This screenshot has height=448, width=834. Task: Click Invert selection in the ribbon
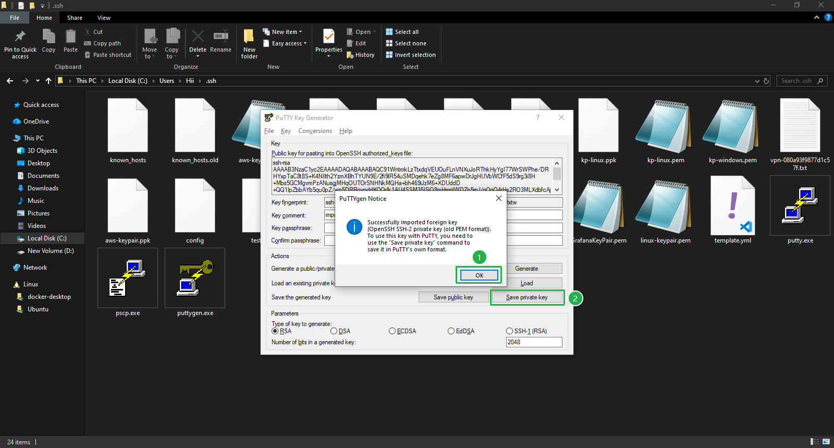point(411,55)
